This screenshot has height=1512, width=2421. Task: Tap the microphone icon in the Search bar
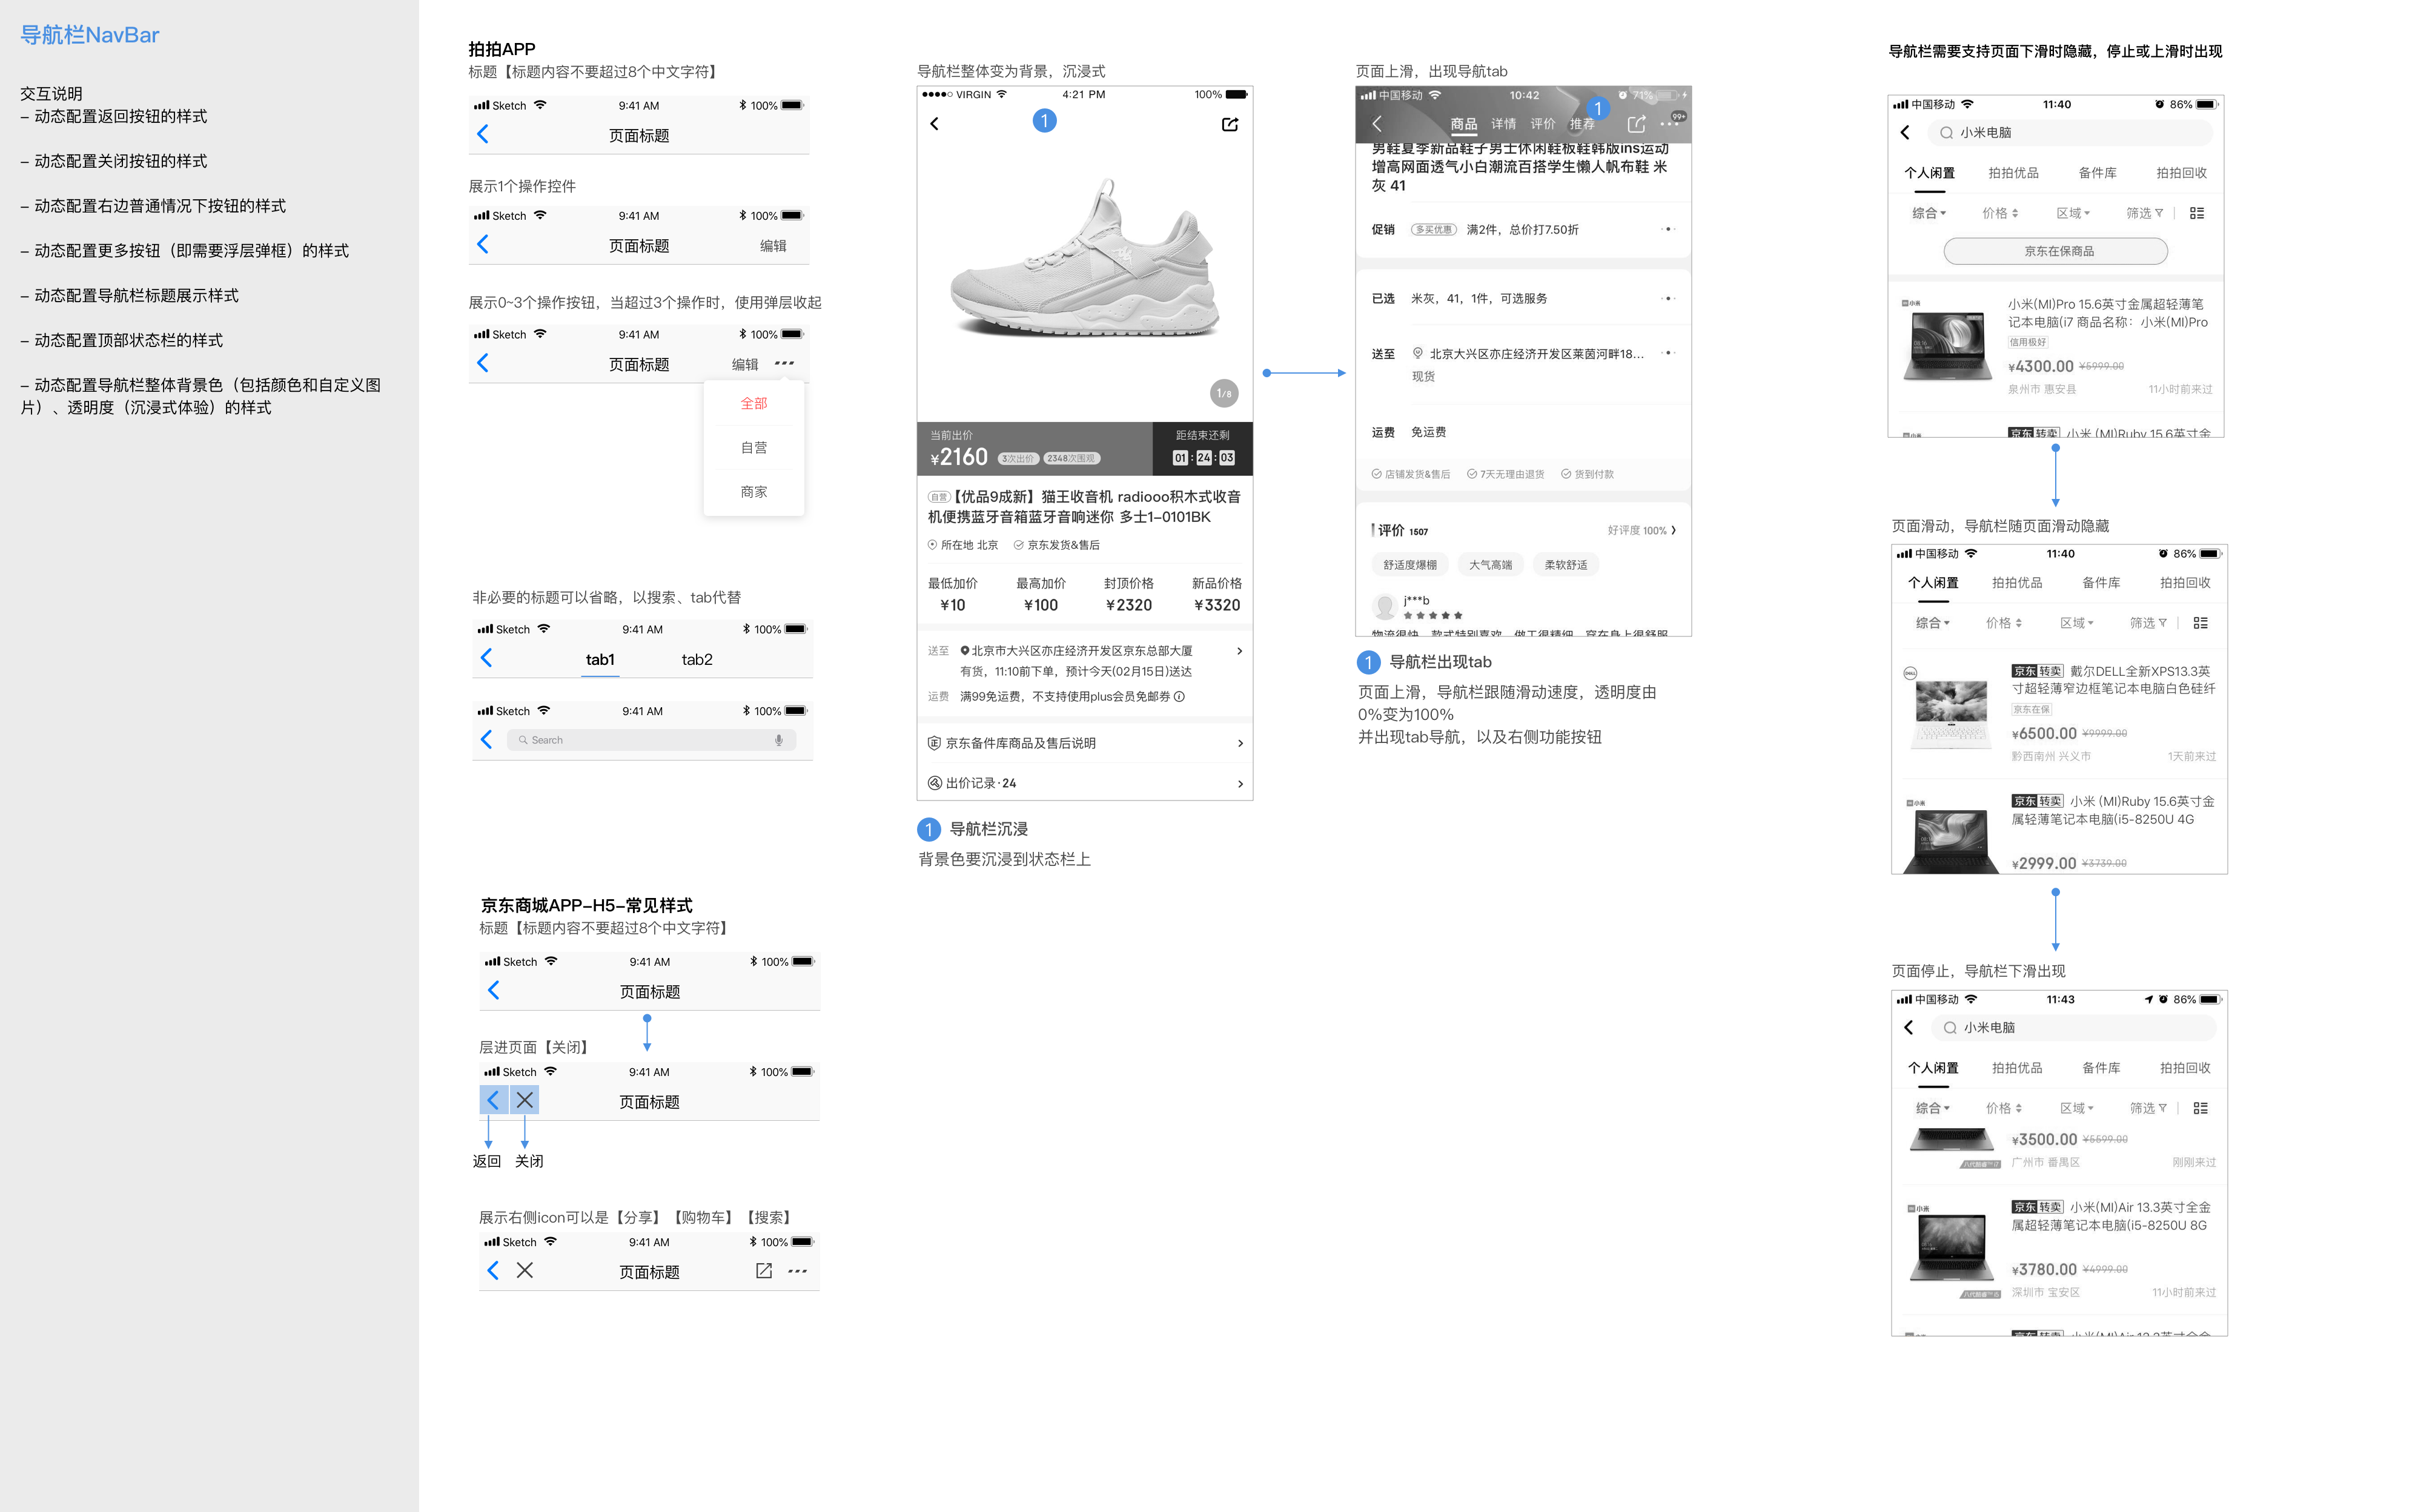tap(779, 740)
